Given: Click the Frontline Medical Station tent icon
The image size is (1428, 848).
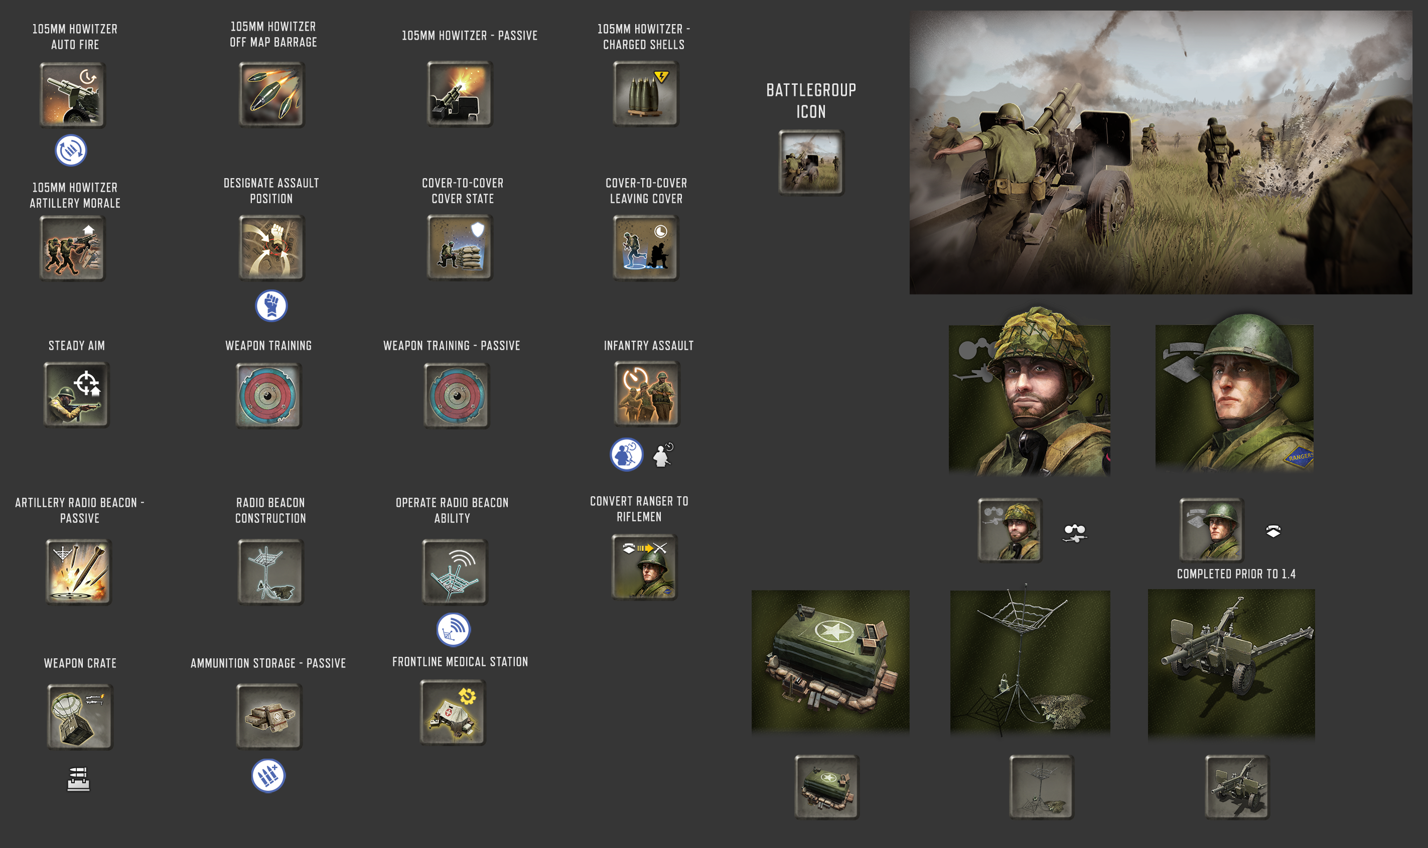Looking at the screenshot, I should (453, 713).
